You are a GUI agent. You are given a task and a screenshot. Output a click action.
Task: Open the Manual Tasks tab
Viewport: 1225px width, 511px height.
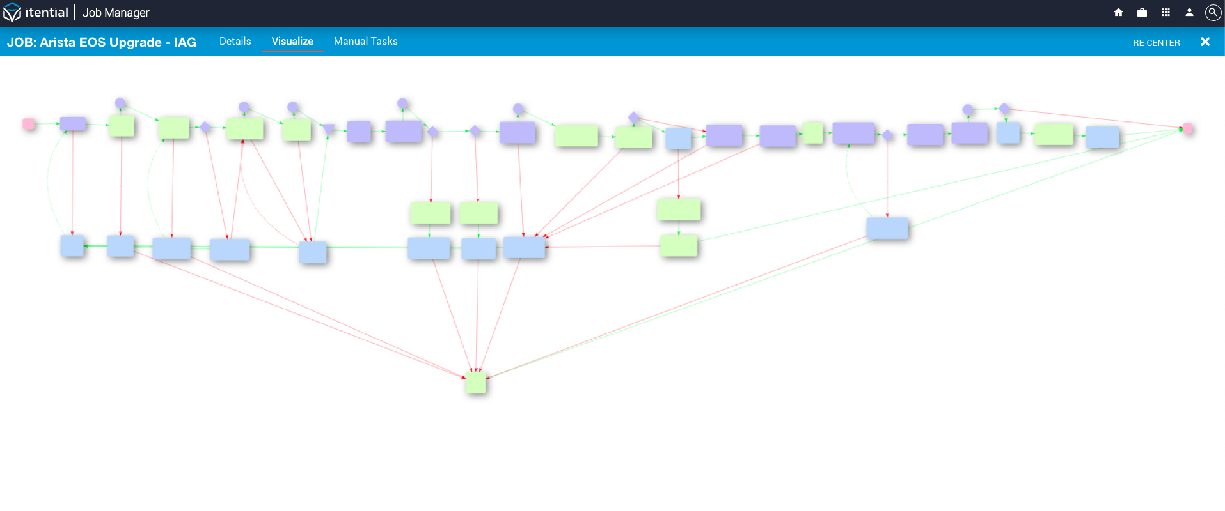click(366, 41)
